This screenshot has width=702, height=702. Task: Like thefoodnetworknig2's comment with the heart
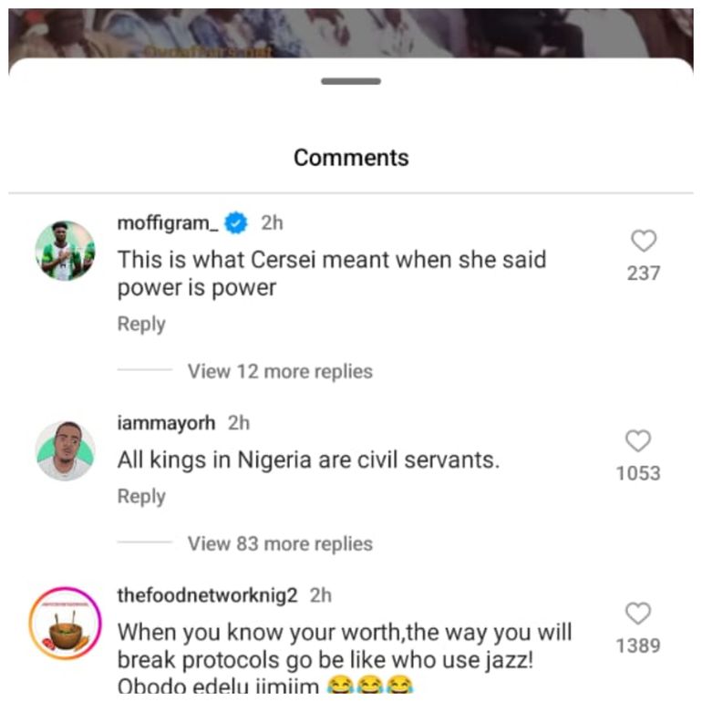click(x=638, y=614)
